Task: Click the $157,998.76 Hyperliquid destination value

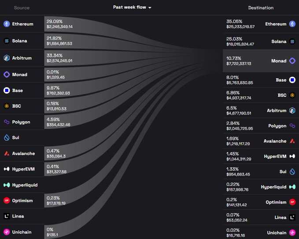Action: coord(237,189)
